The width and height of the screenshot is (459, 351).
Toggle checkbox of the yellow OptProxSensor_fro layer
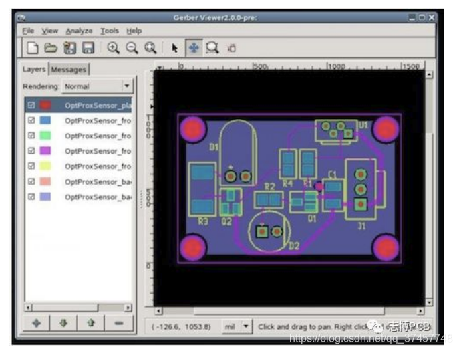[31, 166]
